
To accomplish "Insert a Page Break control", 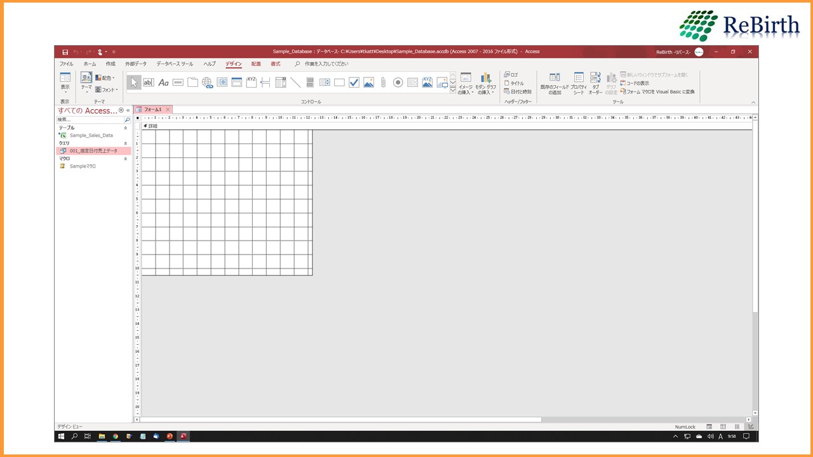I will click(265, 83).
